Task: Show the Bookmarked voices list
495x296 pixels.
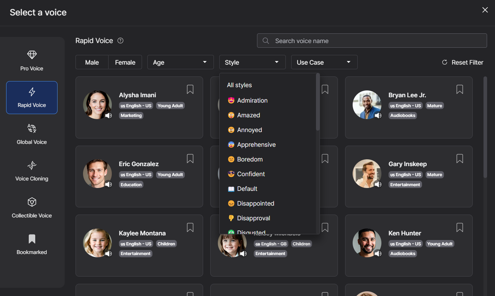Action: (32, 244)
